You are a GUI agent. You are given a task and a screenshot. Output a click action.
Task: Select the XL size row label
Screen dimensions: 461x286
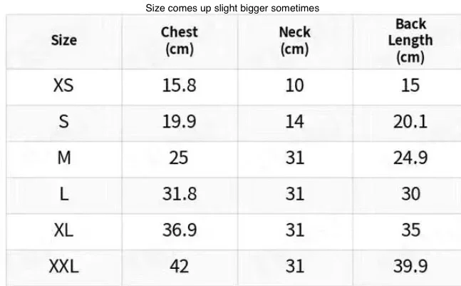coord(64,230)
